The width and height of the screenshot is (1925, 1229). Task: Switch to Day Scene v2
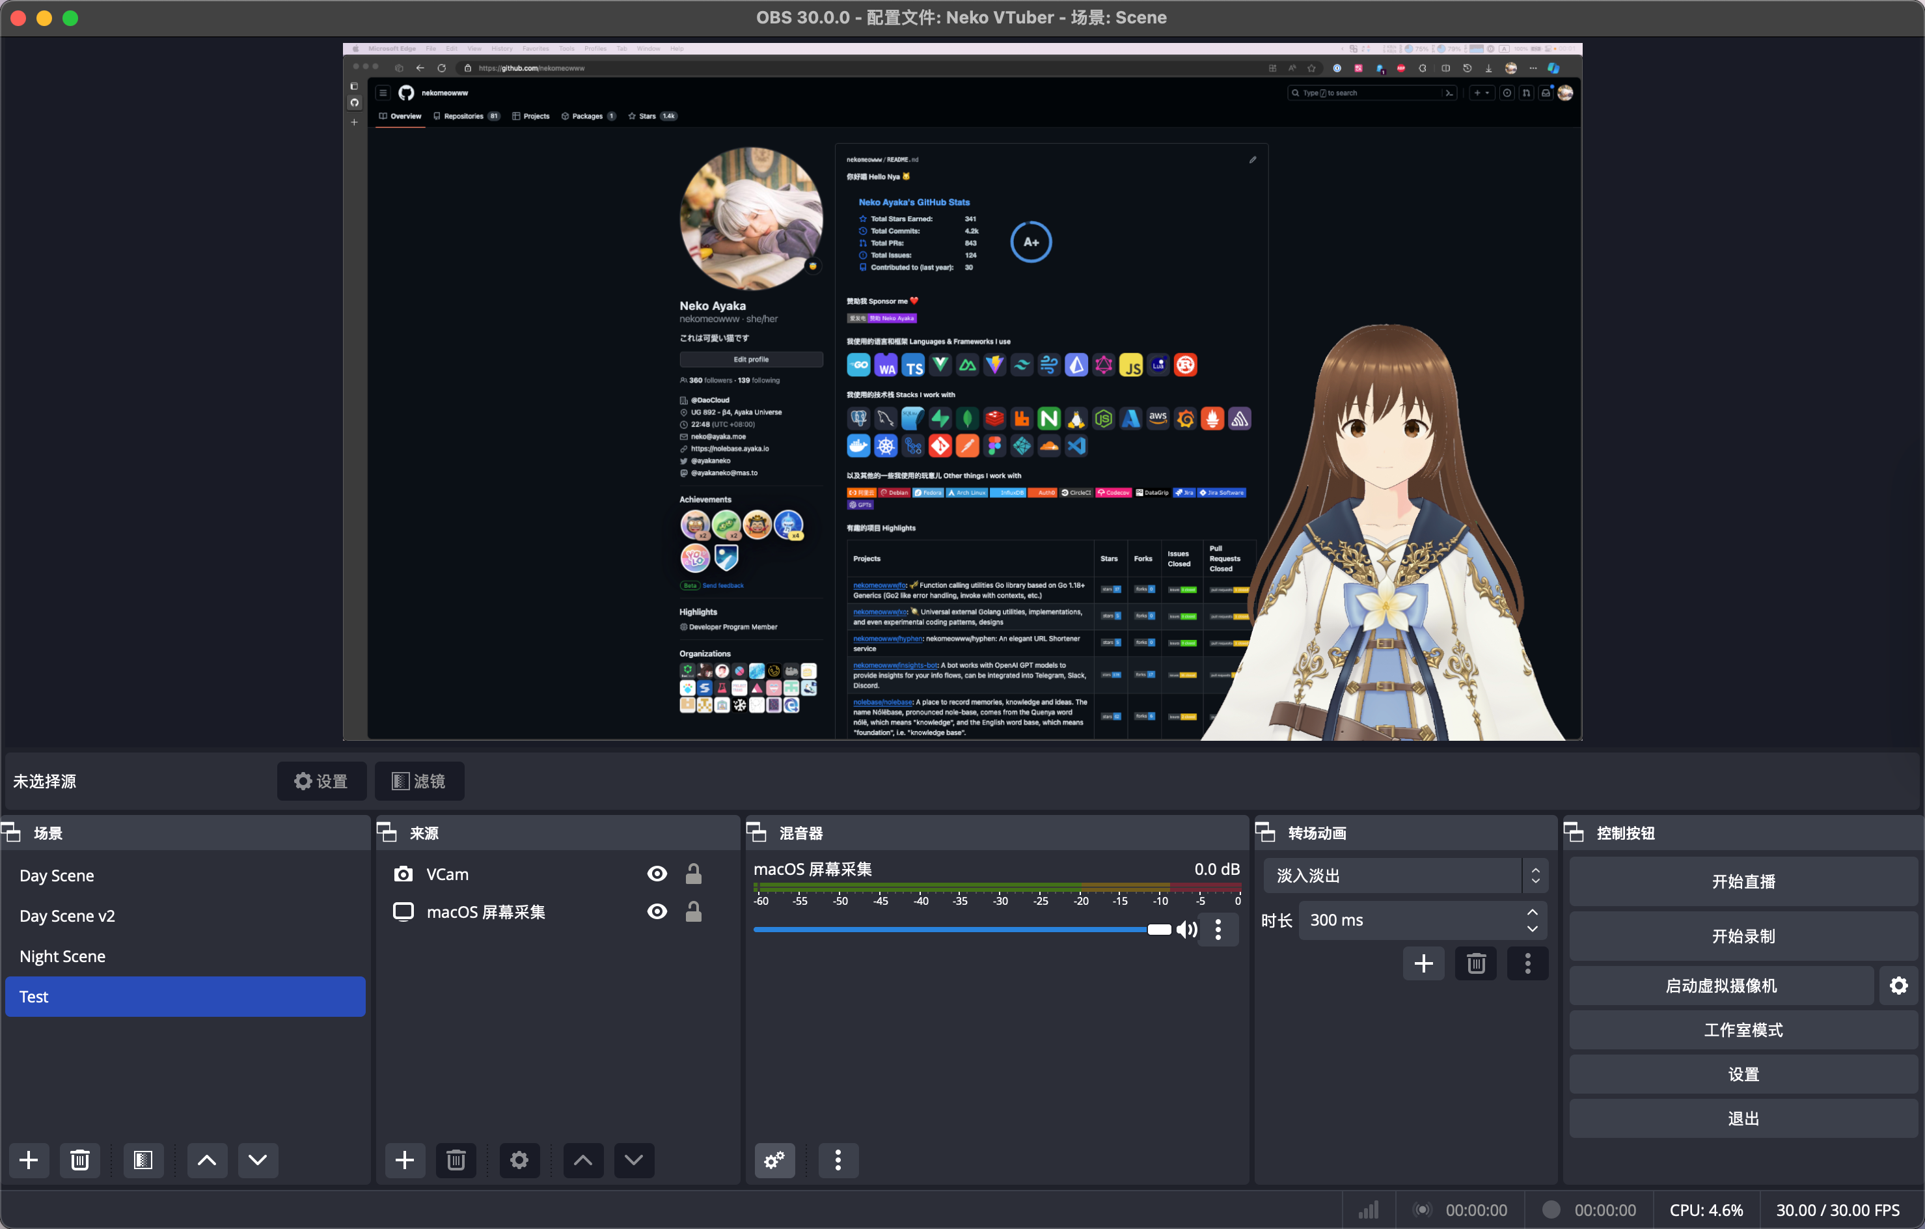67,915
